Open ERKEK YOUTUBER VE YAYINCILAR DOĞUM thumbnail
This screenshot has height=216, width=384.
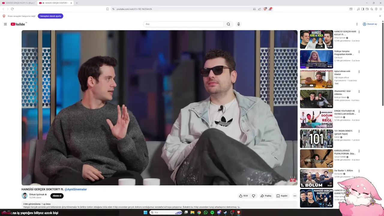click(x=316, y=119)
